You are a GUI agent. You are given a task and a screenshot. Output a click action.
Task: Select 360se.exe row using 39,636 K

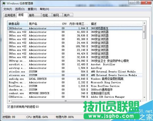coord(75,36)
